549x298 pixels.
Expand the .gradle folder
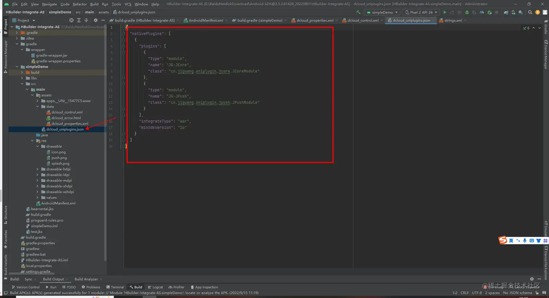(17, 33)
